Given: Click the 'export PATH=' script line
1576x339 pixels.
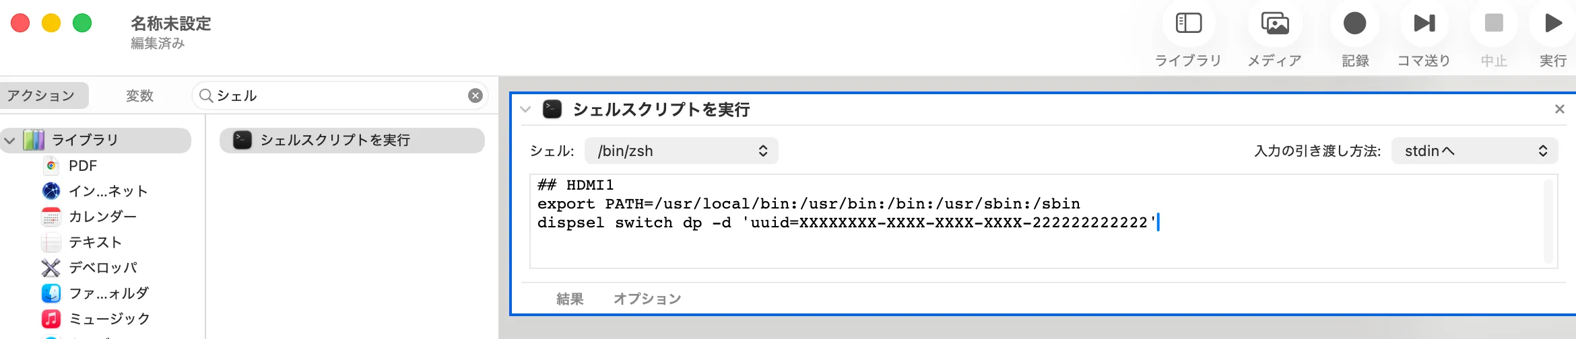Looking at the screenshot, I should point(809,204).
